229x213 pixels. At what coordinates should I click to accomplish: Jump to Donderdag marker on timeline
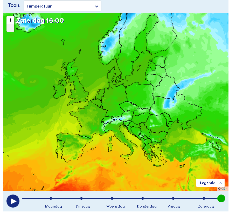coord(143,198)
